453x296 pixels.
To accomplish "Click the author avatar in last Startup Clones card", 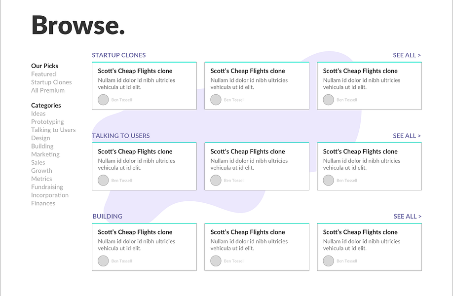I will tap(328, 100).
